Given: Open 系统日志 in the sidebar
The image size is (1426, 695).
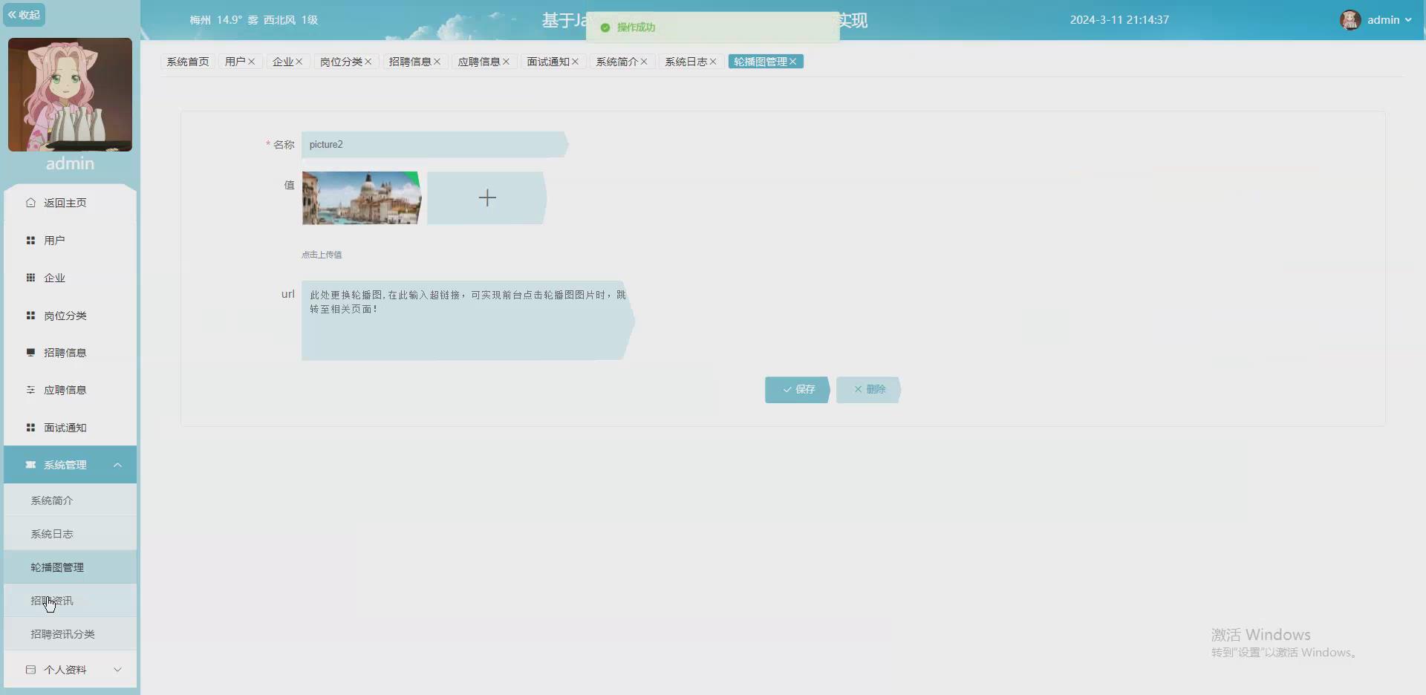Looking at the screenshot, I should [71, 534].
